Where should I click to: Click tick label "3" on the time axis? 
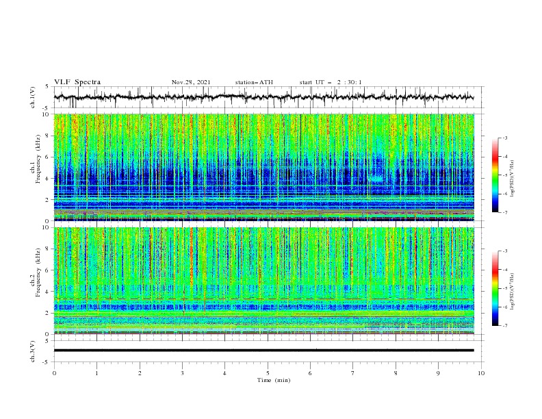pyautogui.click(x=182, y=373)
